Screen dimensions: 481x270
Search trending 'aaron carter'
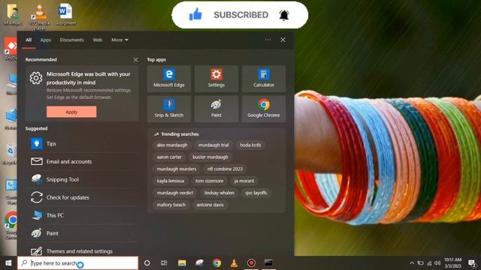[x=169, y=157]
